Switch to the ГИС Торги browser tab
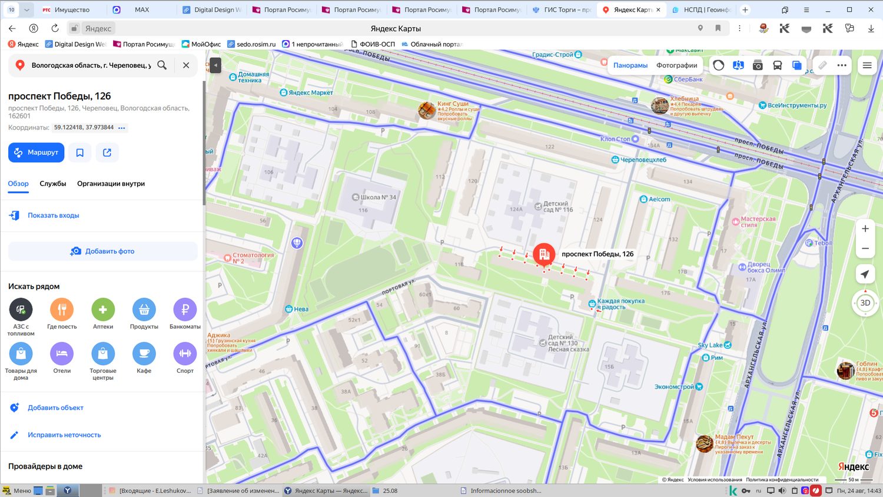Viewport: 883px width, 497px height. 561,10
